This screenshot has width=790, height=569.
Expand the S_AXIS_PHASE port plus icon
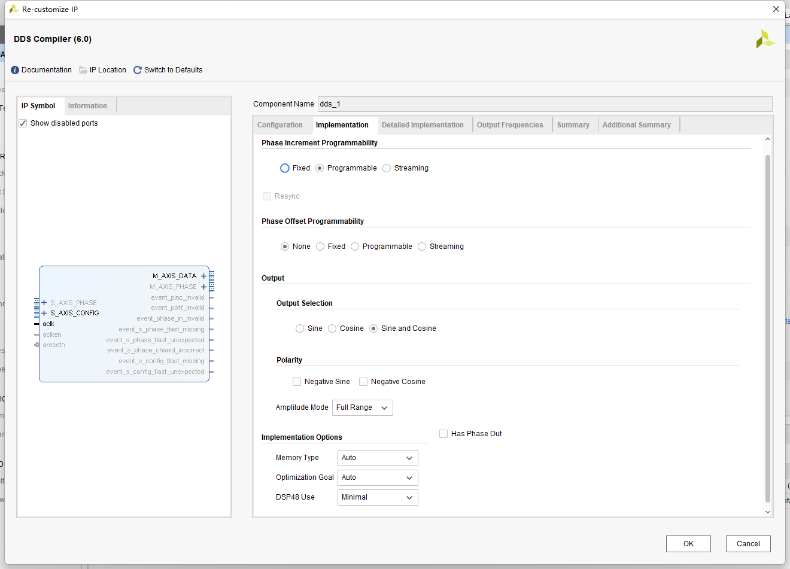44,303
